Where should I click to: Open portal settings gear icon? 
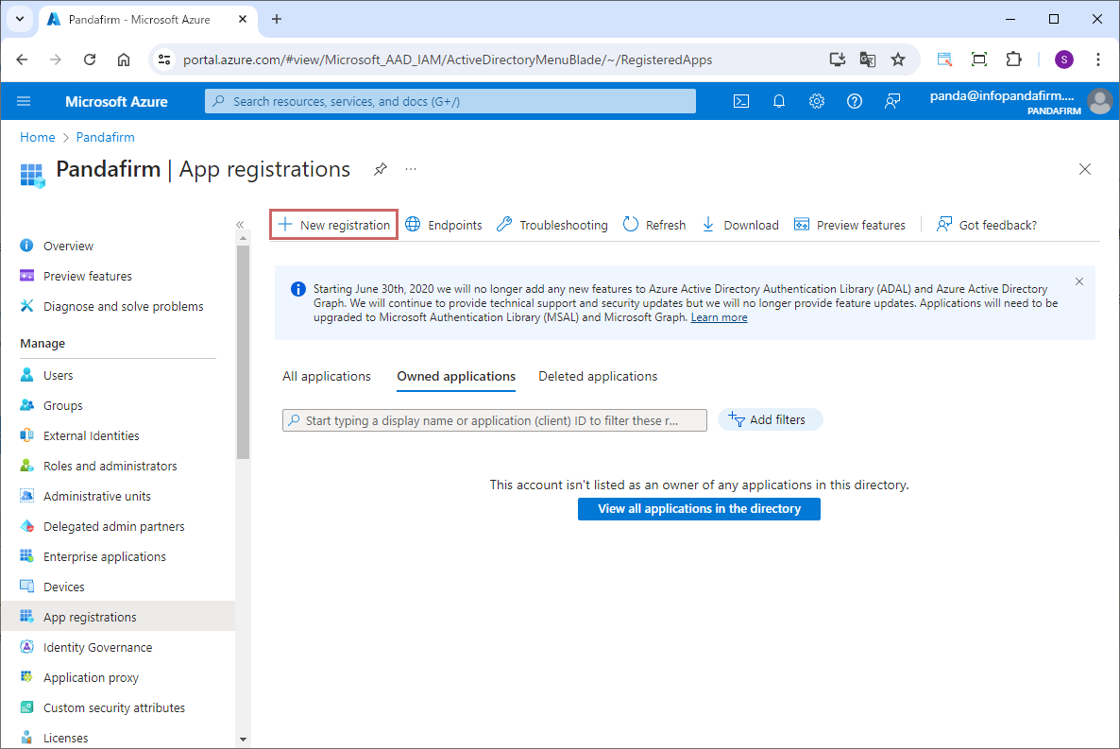click(x=817, y=101)
